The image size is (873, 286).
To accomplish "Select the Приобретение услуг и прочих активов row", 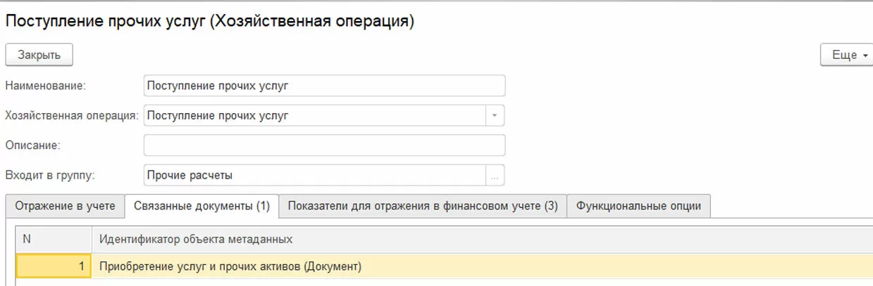I will pyautogui.click(x=230, y=266).
